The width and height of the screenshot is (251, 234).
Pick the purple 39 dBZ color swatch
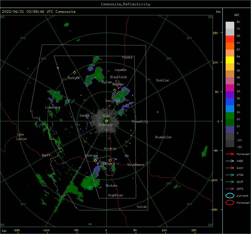(230, 95)
